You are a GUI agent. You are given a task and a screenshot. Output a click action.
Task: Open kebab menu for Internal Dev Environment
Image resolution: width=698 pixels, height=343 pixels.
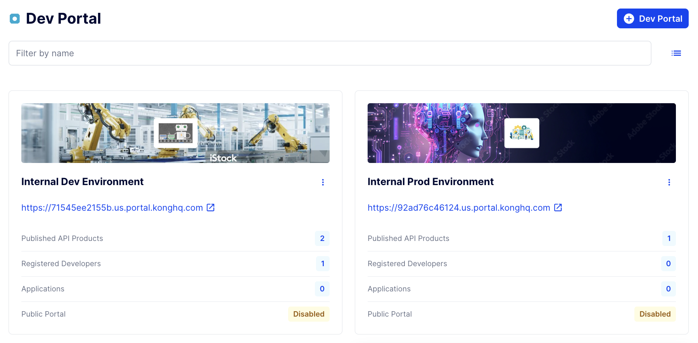pos(323,182)
